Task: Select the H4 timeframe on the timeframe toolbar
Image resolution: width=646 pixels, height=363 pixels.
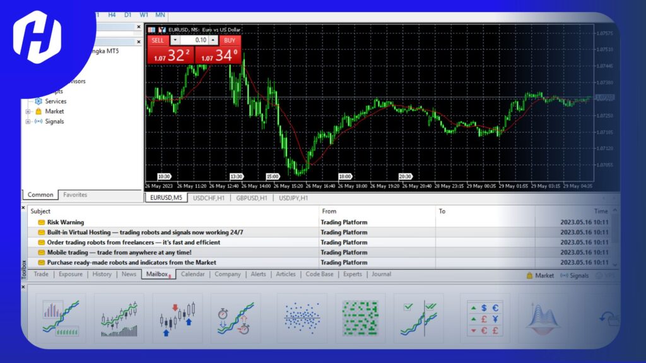Action: tap(111, 14)
